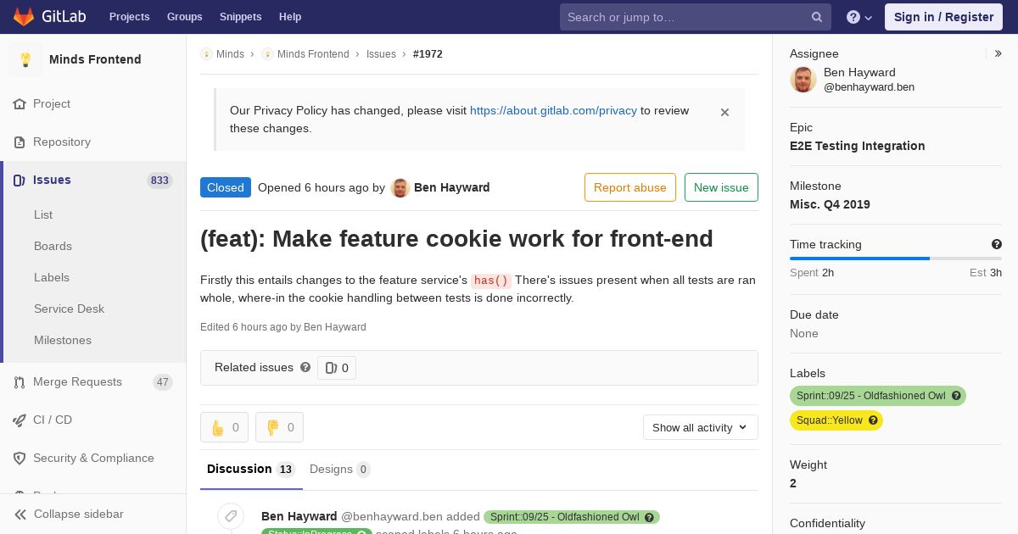Click the yellow Squad::Yellow label
Image resolution: width=1018 pixels, height=534 pixels.
[x=830, y=420]
